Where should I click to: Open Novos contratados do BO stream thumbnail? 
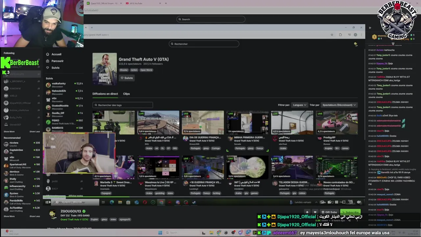337,168
